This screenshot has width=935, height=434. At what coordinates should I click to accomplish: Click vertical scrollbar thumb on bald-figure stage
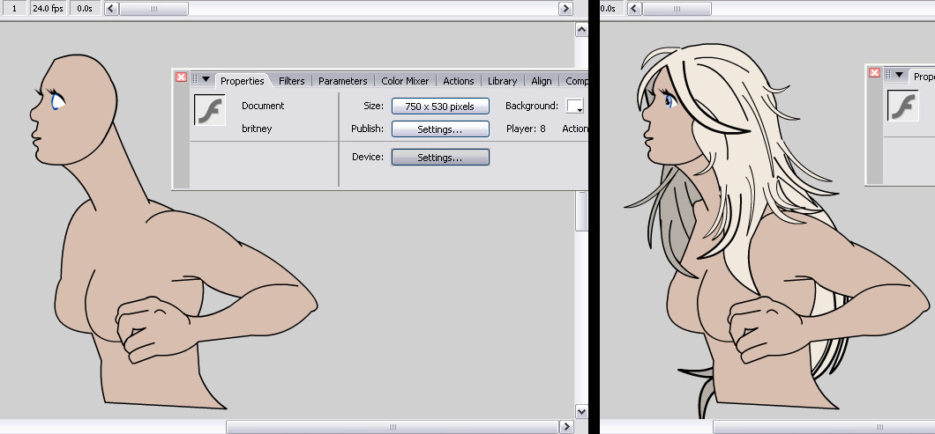(x=581, y=210)
